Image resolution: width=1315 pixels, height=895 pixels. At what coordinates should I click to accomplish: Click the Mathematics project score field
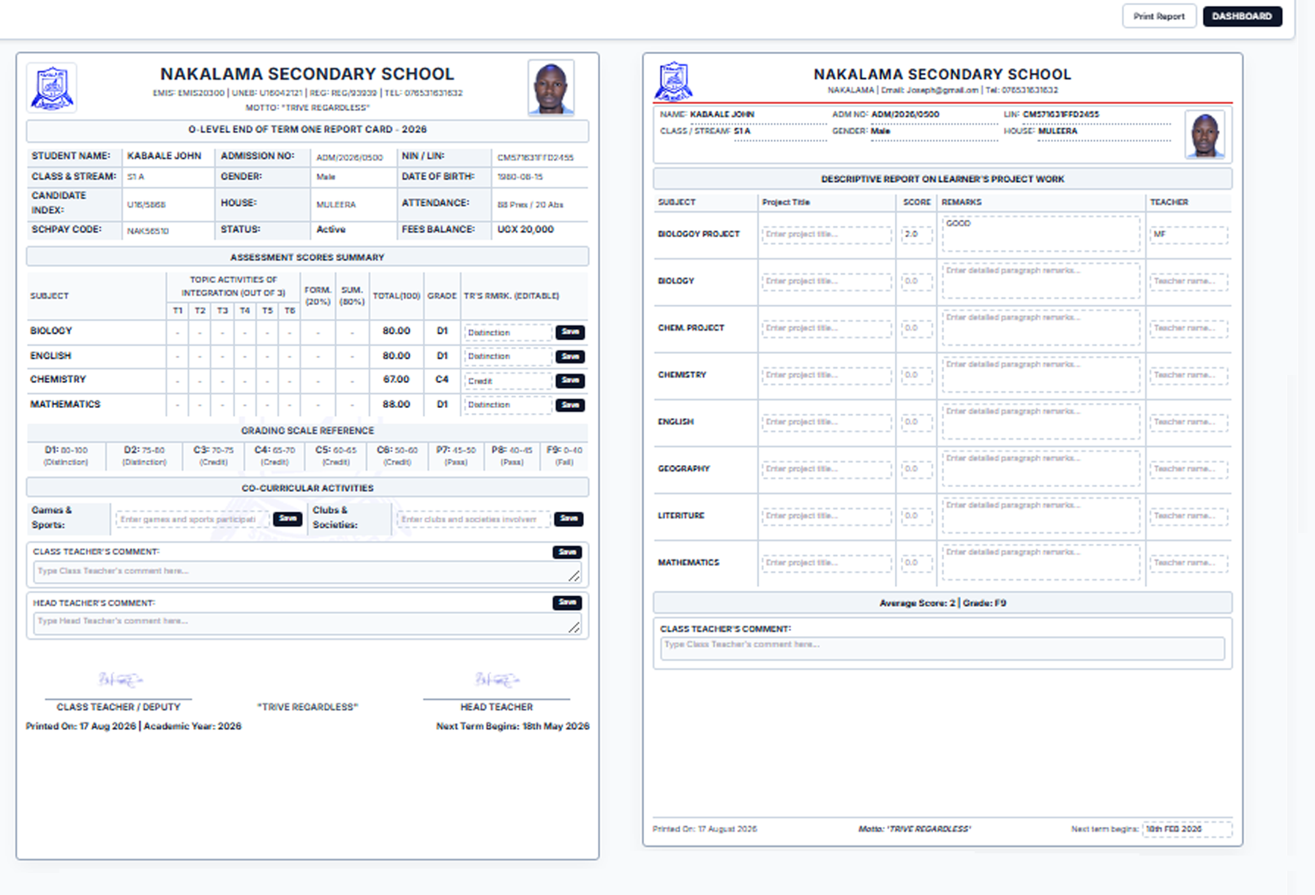pyautogui.click(x=917, y=563)
